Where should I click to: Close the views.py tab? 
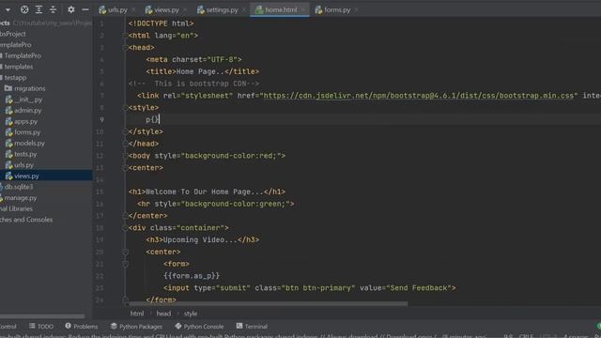click(x=186, y=10)
